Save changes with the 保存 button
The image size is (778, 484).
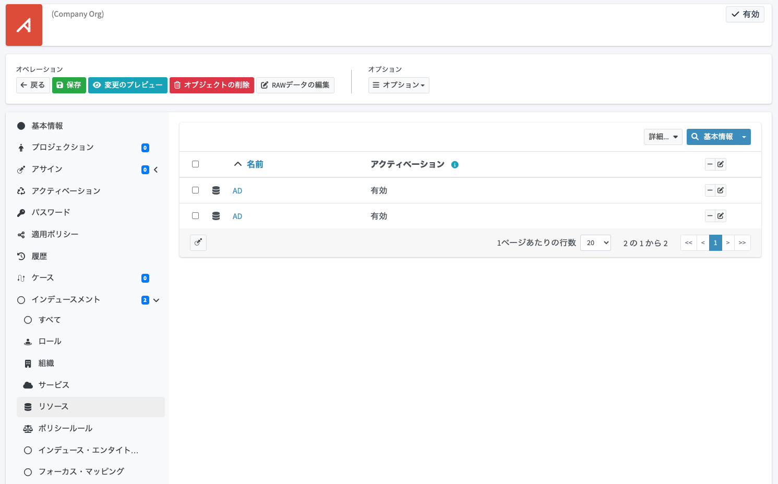click(x=69, y=85)
